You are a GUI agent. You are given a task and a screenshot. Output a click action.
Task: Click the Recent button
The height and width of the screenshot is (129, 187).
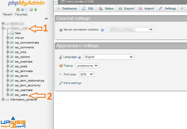[x=7, y=15]
